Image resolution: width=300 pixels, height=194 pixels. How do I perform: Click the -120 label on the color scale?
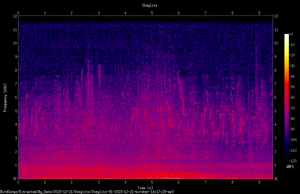point(293,161)
